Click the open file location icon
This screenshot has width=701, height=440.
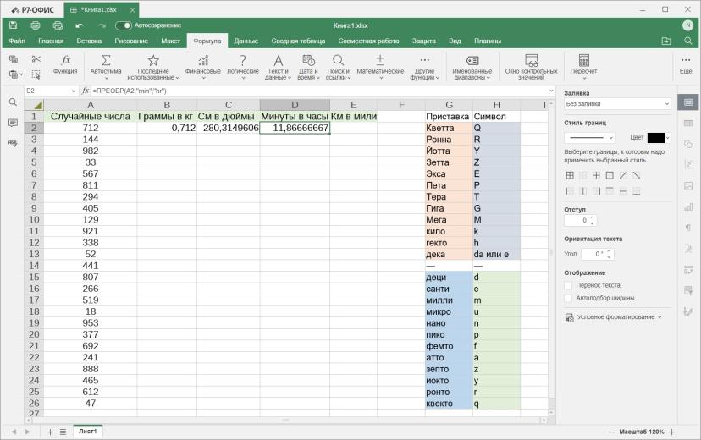666,41
